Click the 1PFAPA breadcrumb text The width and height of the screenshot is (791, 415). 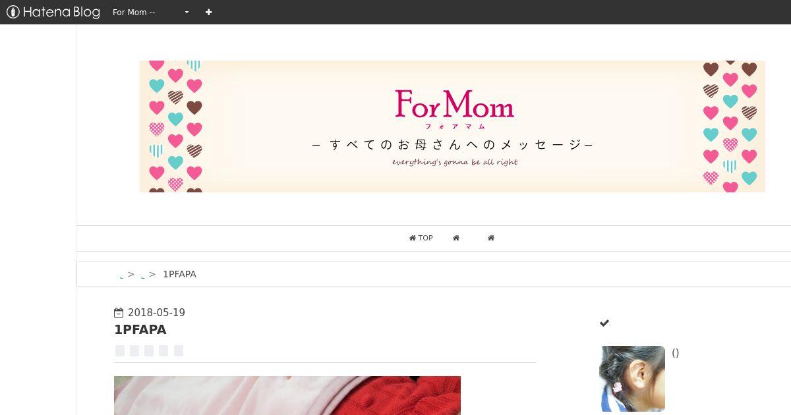[179, 274]
